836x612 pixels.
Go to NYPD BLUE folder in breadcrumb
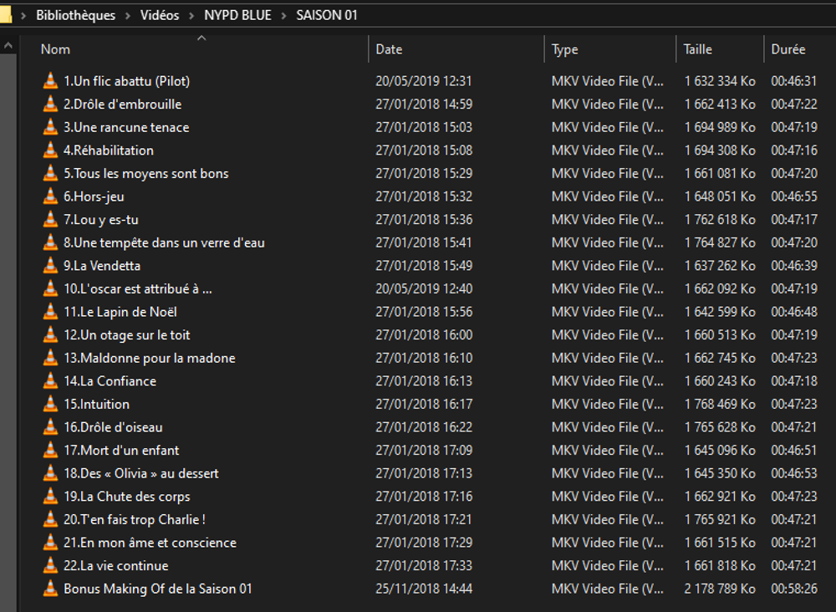(x=237, y=15)
